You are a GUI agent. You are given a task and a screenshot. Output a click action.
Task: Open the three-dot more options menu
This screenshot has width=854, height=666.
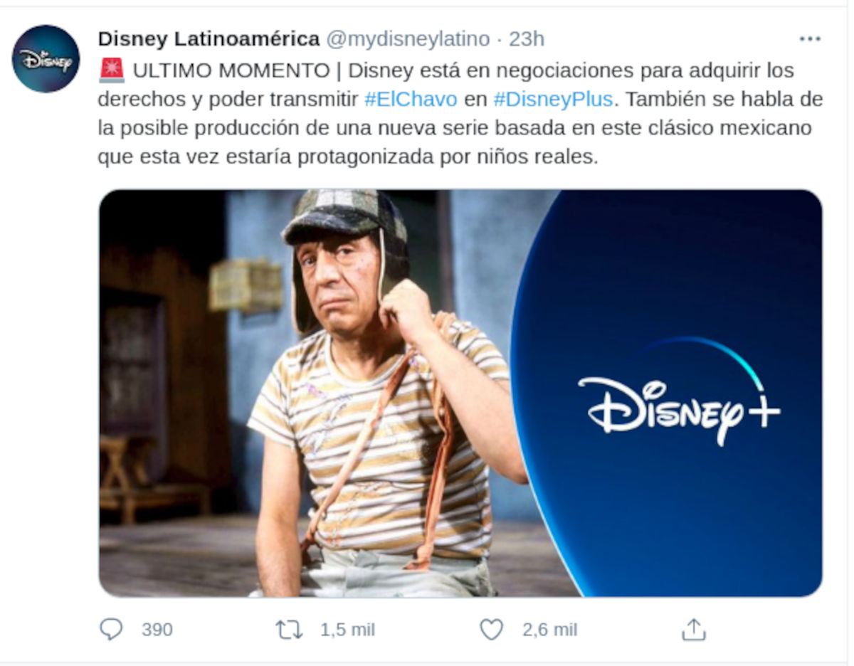click(810, 39)
